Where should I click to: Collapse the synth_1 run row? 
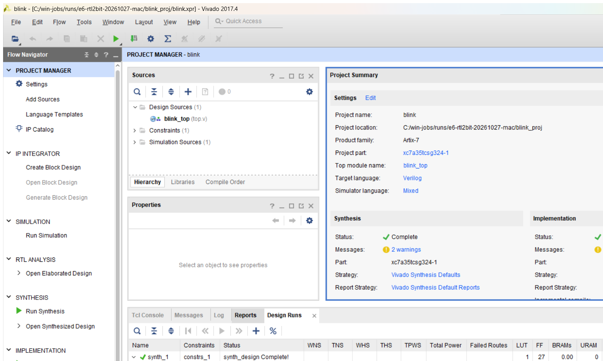pos(134,357)
